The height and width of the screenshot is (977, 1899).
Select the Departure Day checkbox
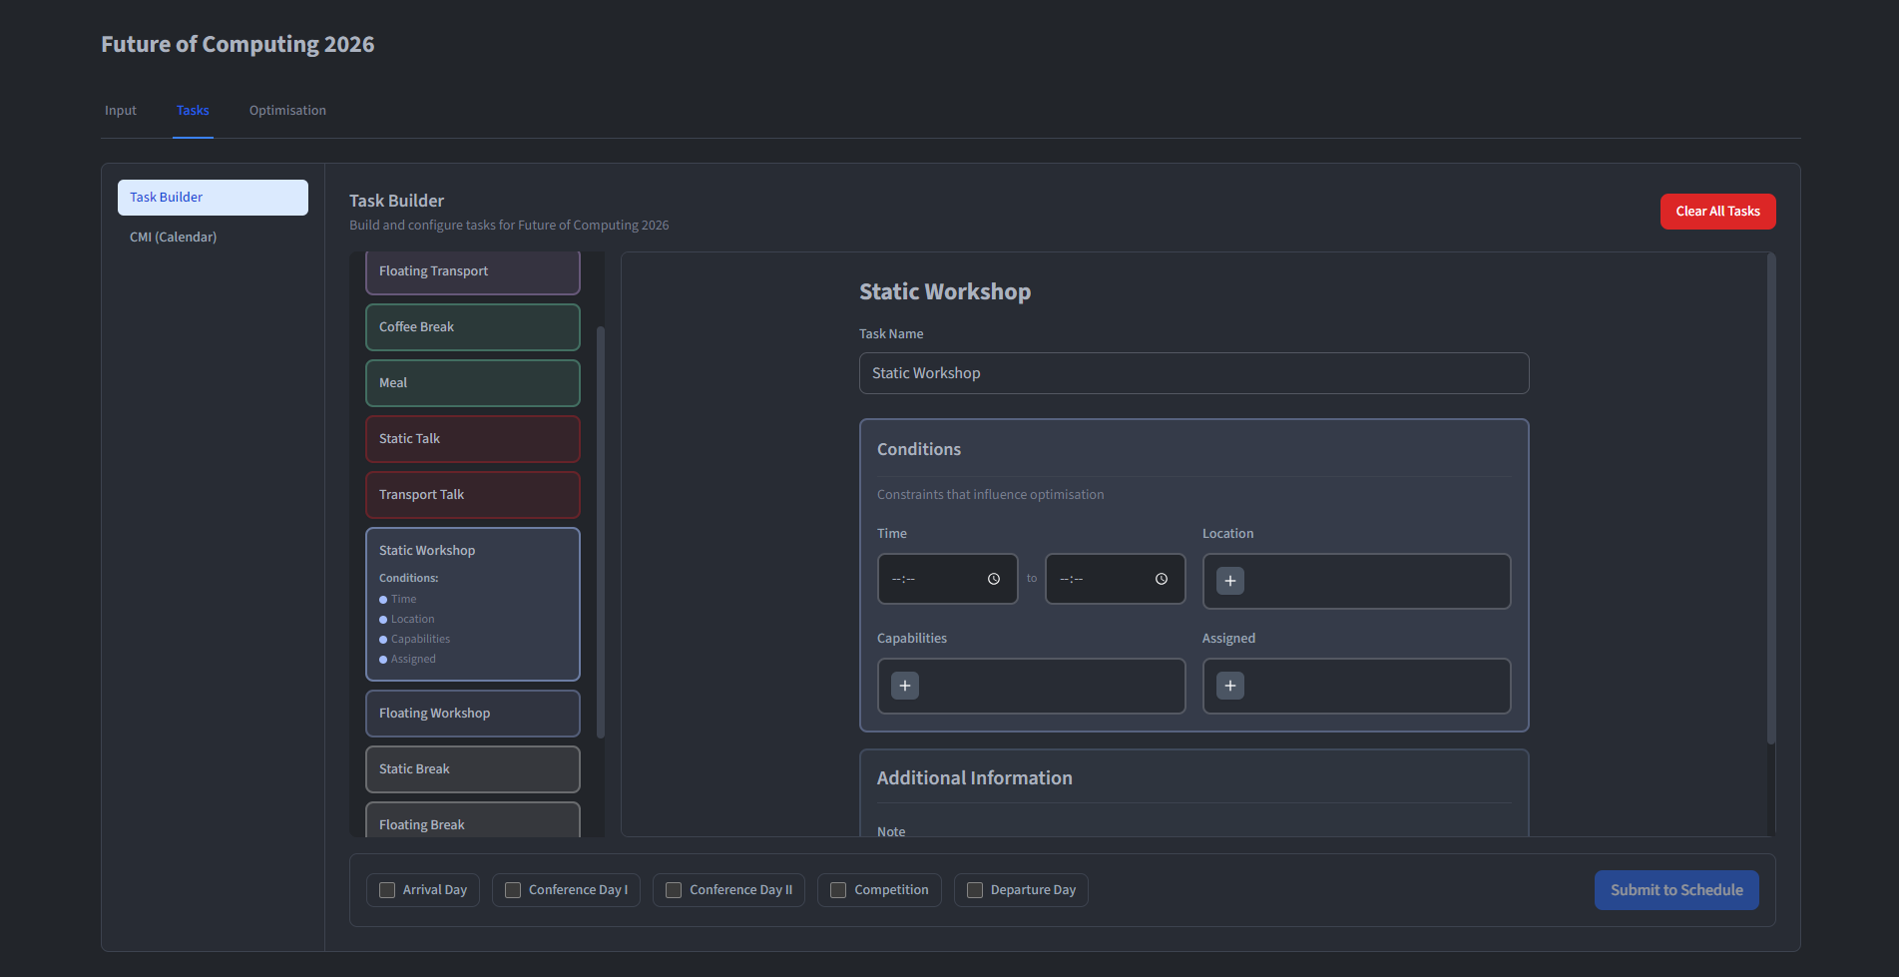pyautogui.click(x=975, y=890)
